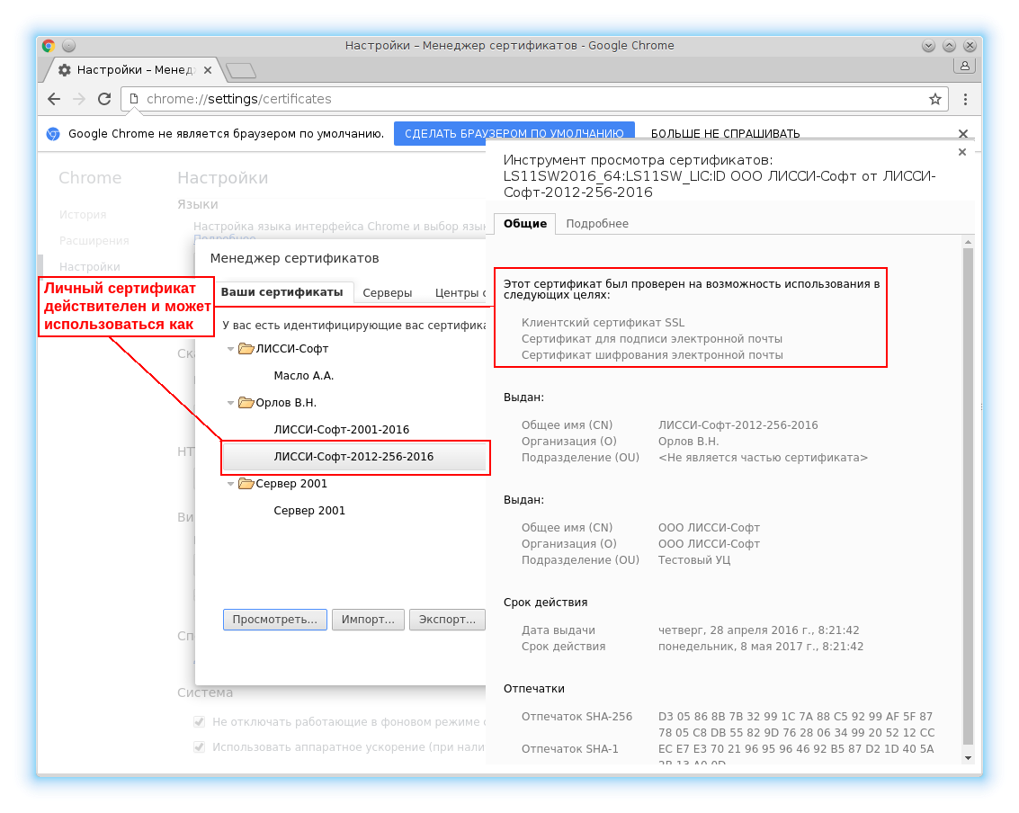
Task: Click the Chrome user profile icon
Action: pos(964,66)
